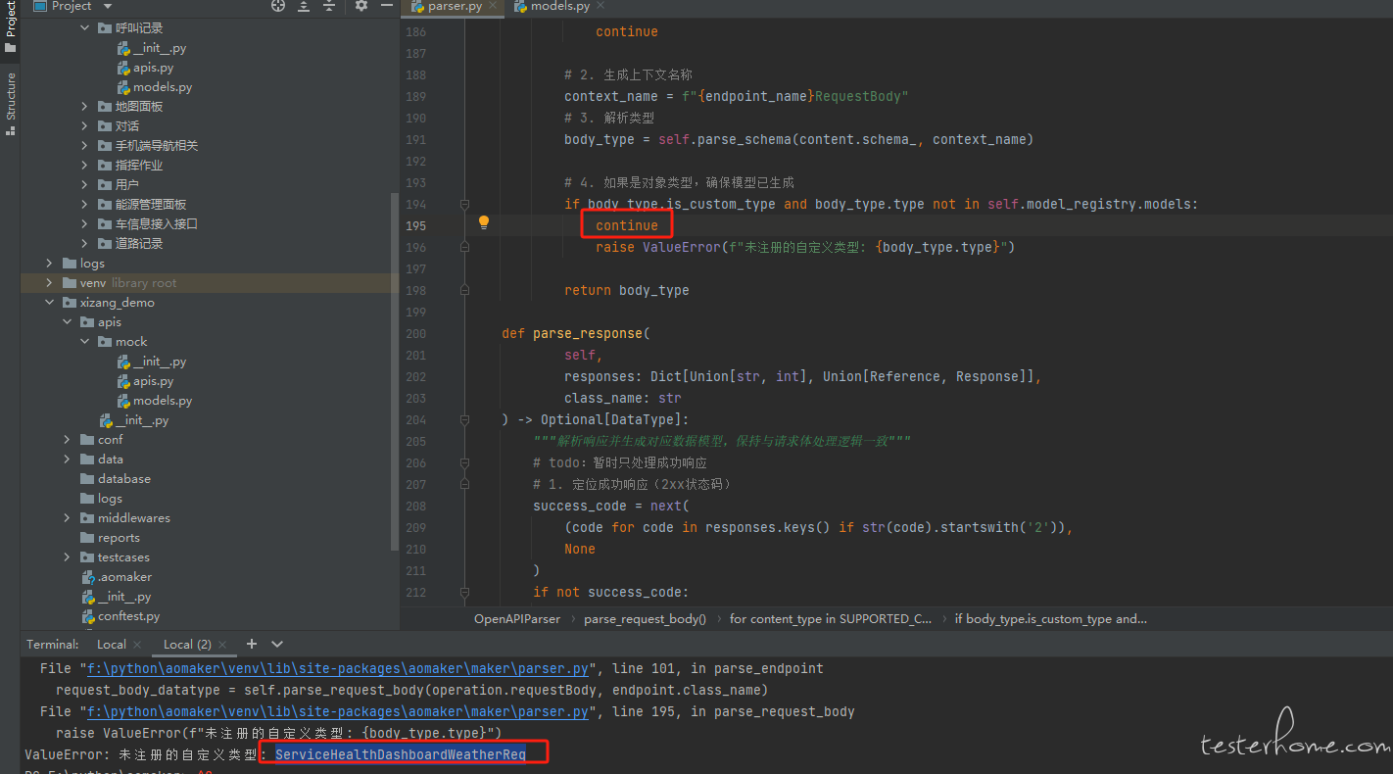The height and width of the screenshot is (774, 1393).
Task: Expand the testcases folder
Action: [68, 557]
